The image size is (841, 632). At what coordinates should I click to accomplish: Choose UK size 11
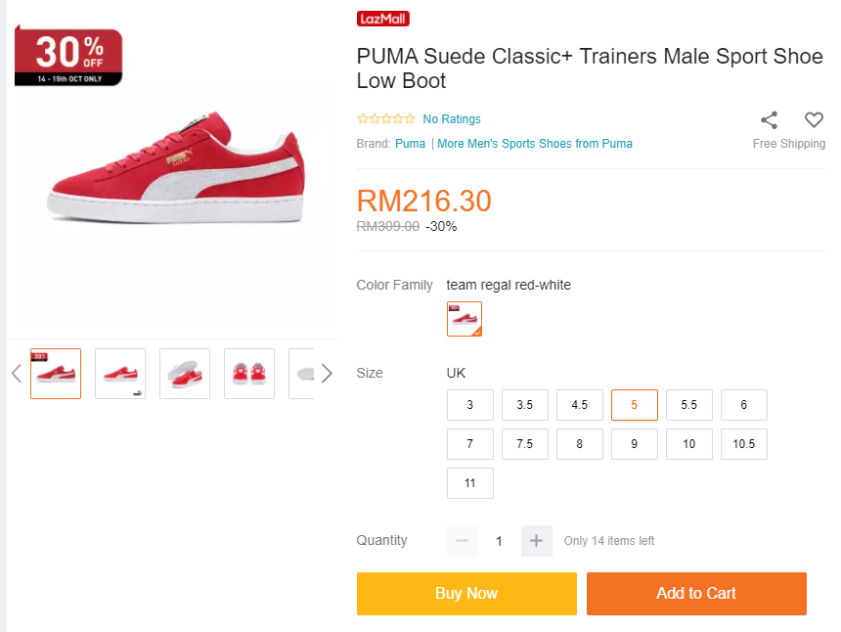(470, 483)
